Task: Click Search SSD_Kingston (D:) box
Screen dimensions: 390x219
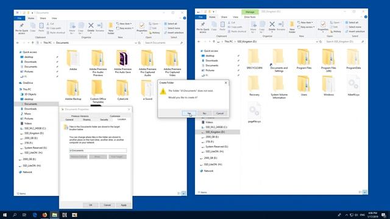Action: point(345,41)
